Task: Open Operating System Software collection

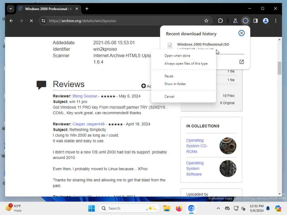Action: pos(195,168)
